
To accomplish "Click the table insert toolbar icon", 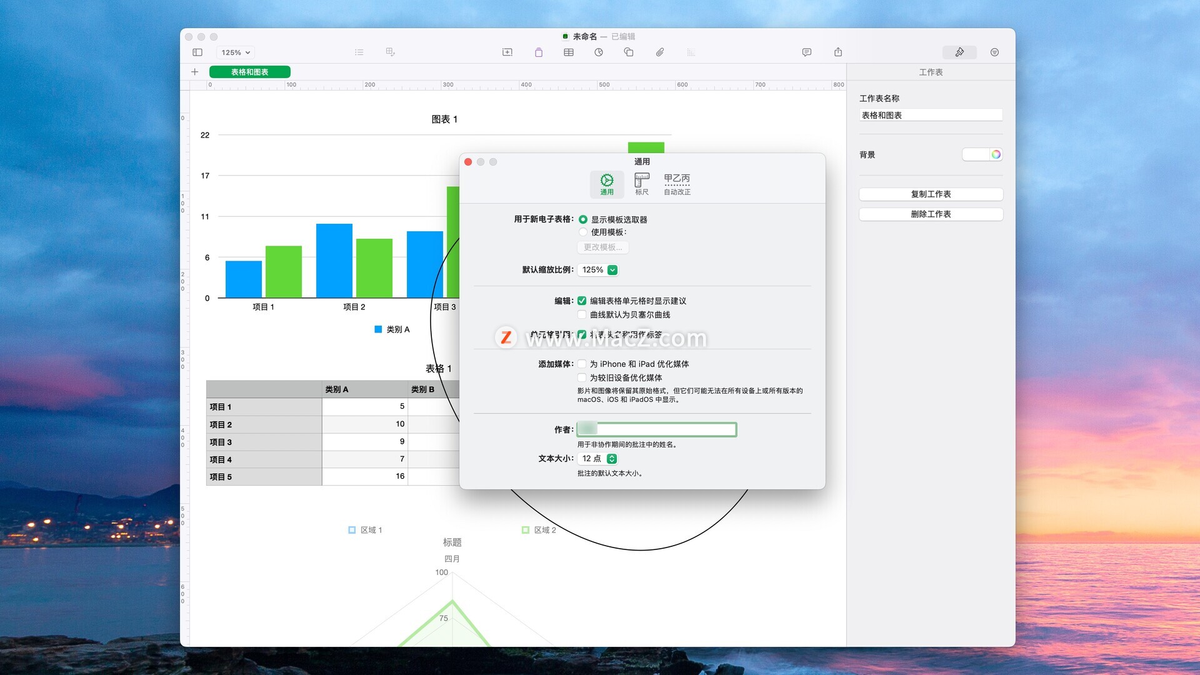I will [568, 52].
